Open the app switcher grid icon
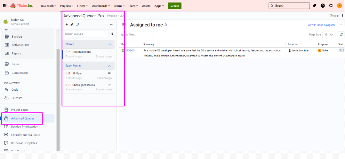 4,6
